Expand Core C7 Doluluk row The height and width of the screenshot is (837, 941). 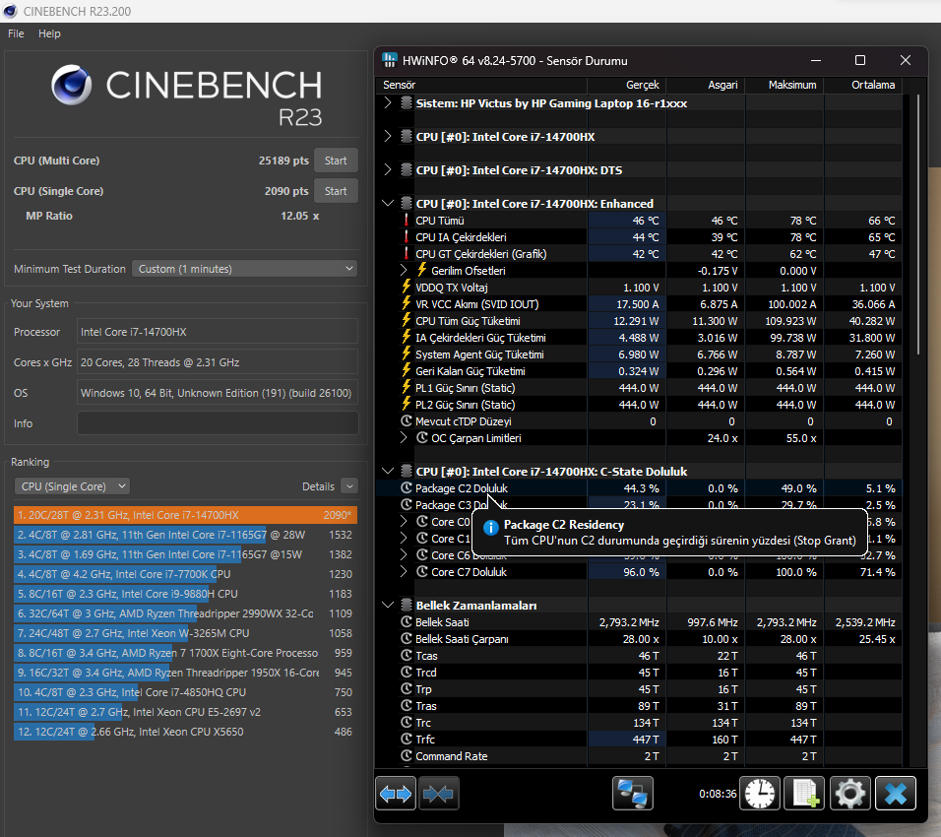[x=404, y=571]
